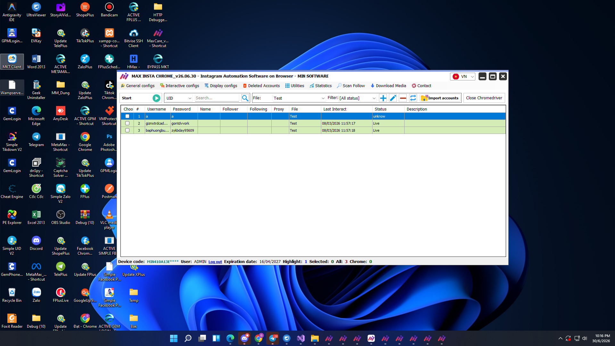Tick the checkbox for account row 1
The height and width of the screenshot is (346, 615).
pyautogui.click(x=127, y=116)
